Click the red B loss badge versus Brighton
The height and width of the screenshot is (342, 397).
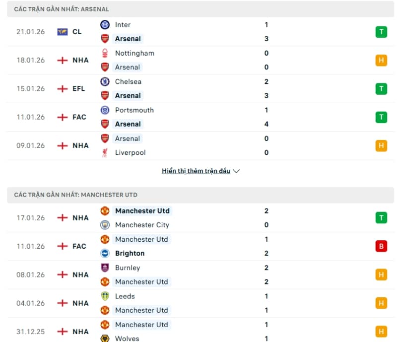click(381, 246)
